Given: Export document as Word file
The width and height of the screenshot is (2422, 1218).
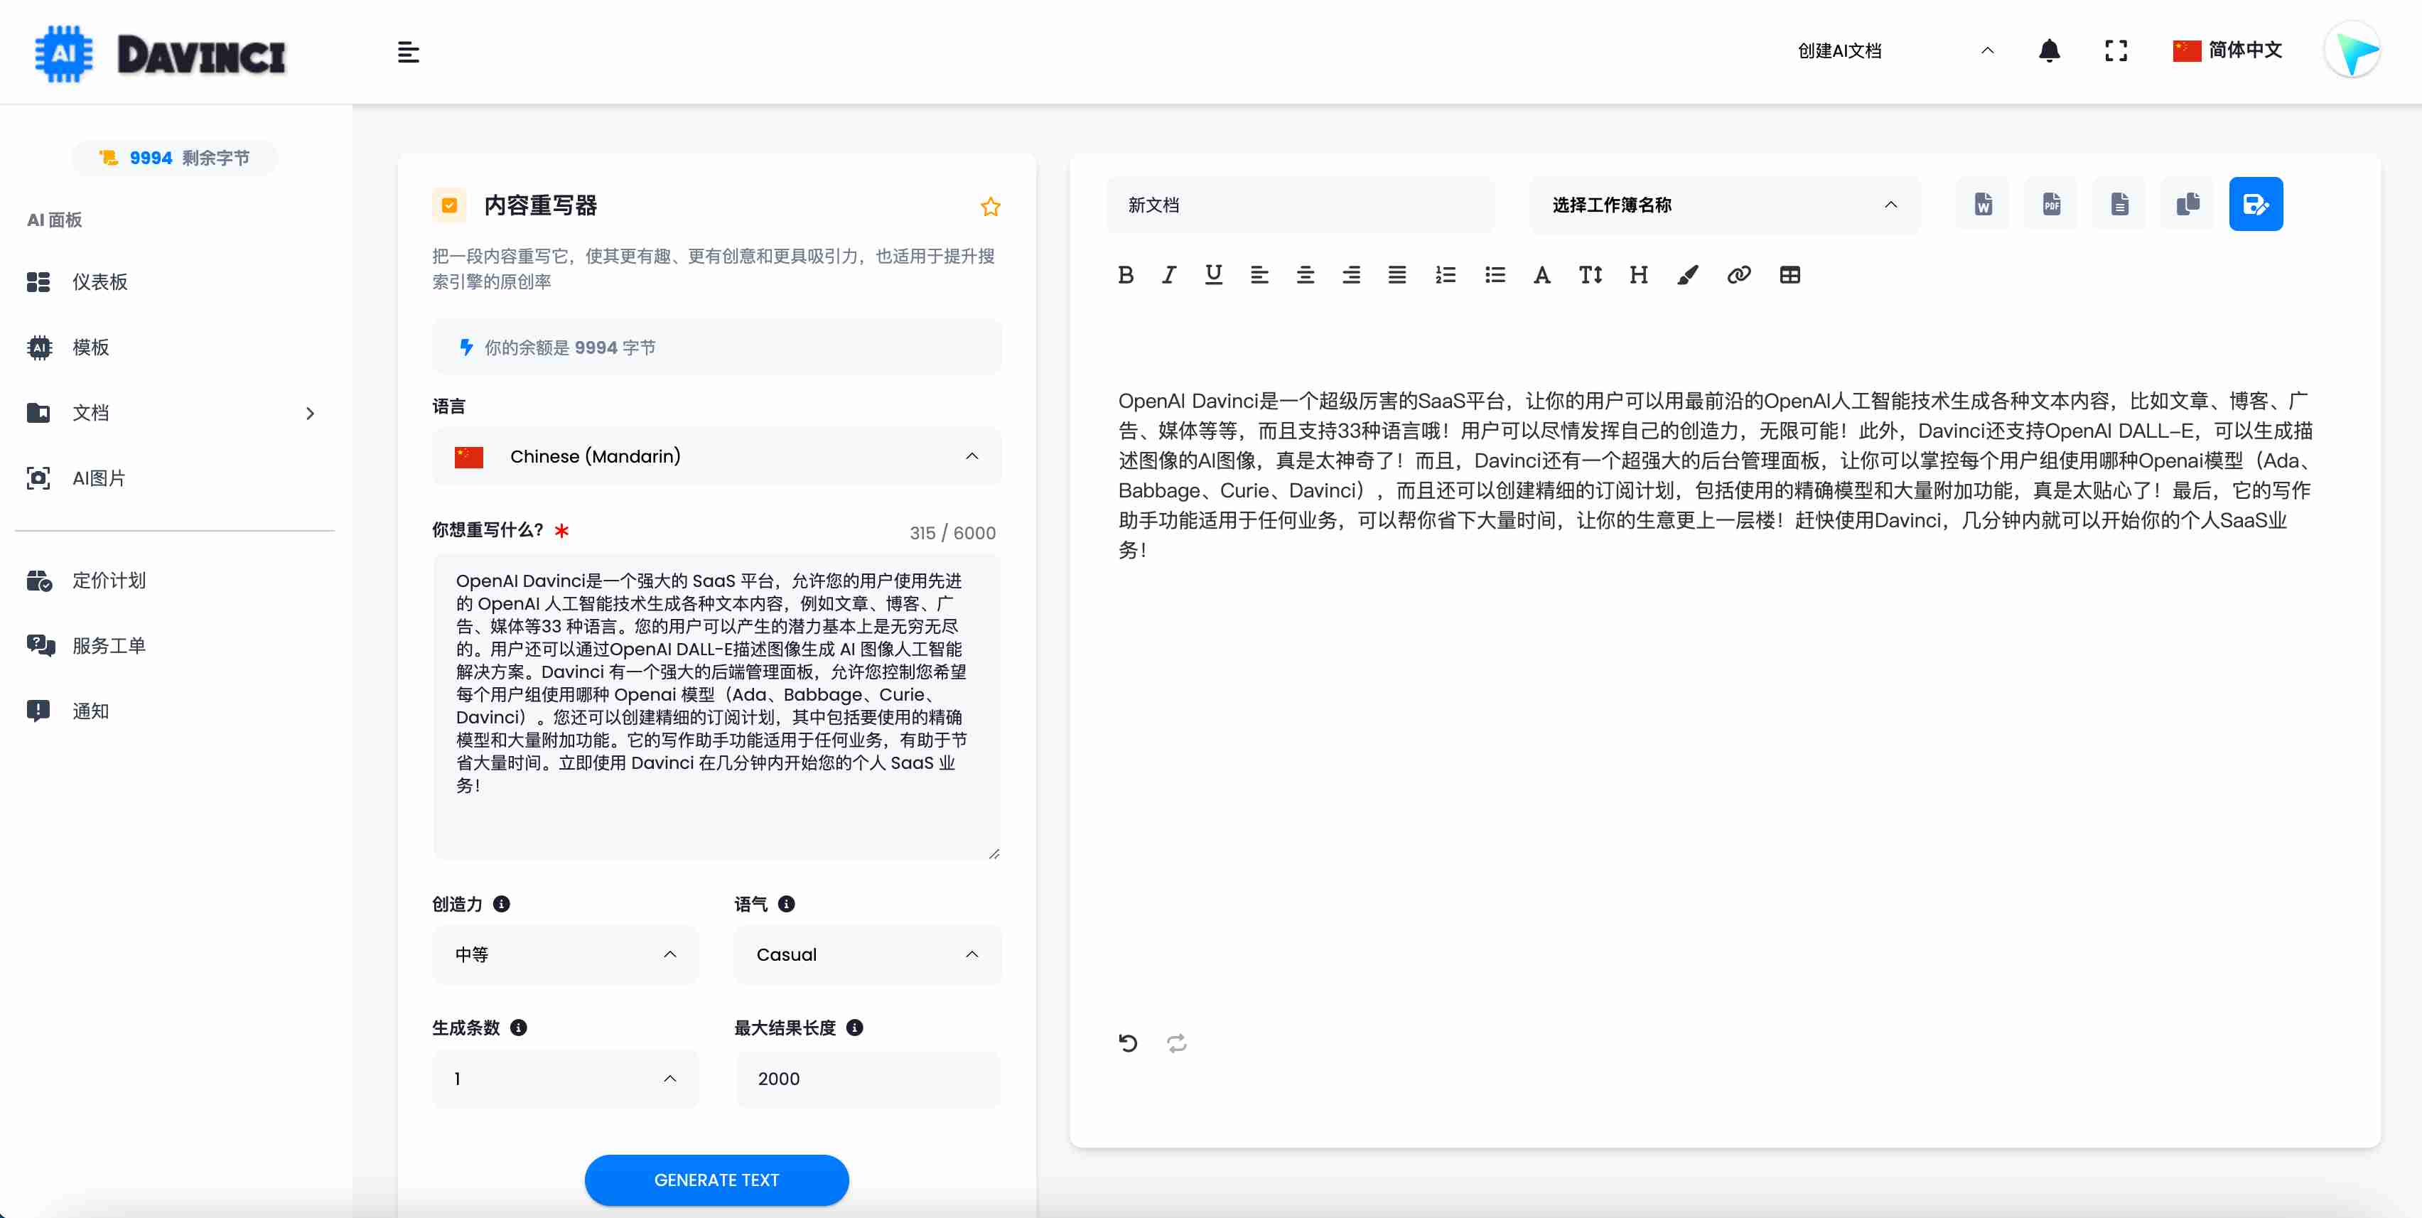Looking at the screenshot, I should click(1983, 204).
